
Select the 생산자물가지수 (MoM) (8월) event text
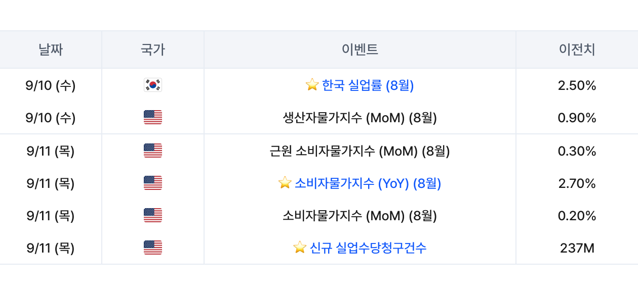[360, 118]
